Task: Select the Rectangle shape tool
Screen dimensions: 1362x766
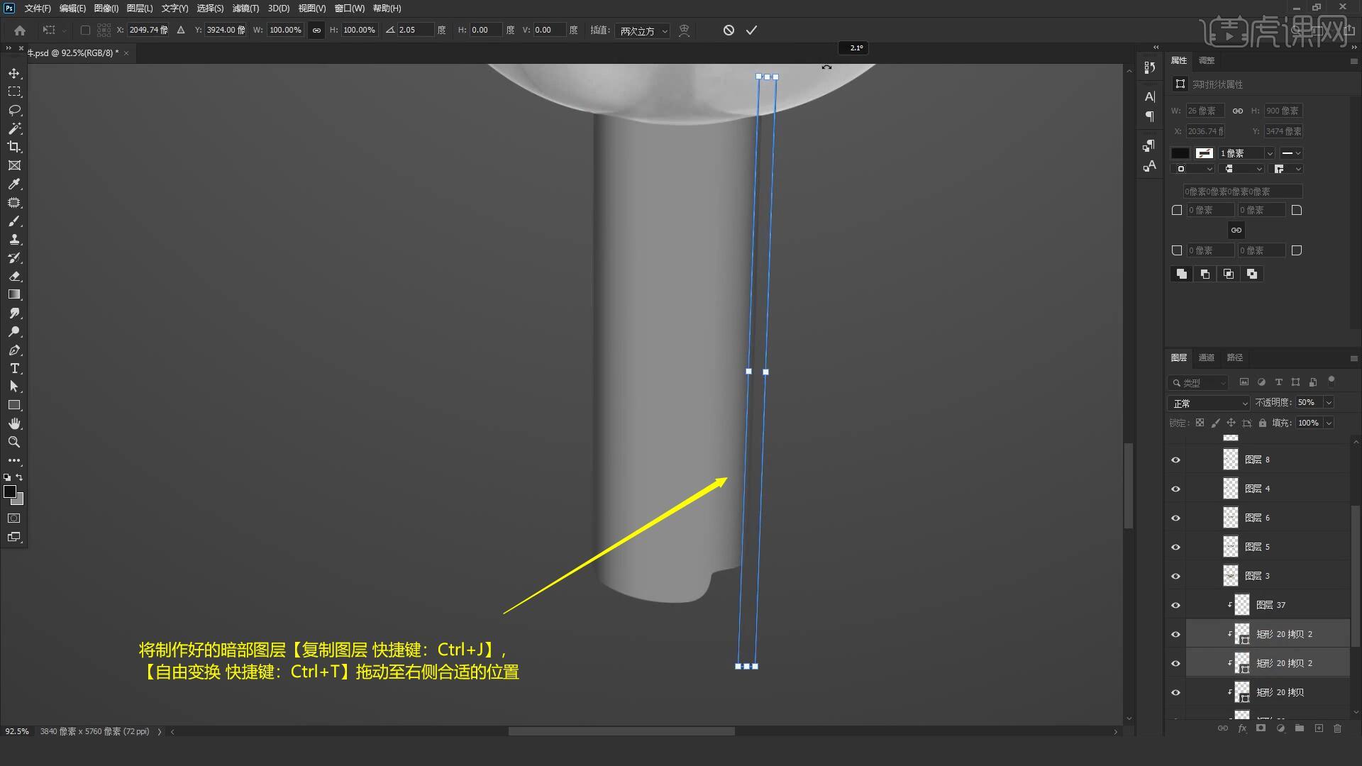Action: pyautogui.click(x=14, y=405)
